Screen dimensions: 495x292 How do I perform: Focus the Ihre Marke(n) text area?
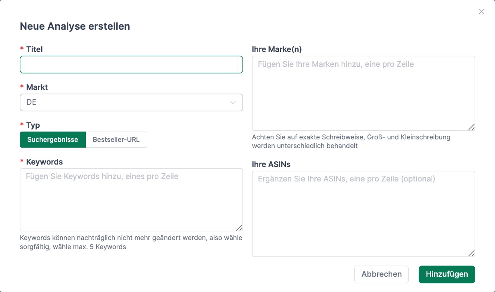363,91
